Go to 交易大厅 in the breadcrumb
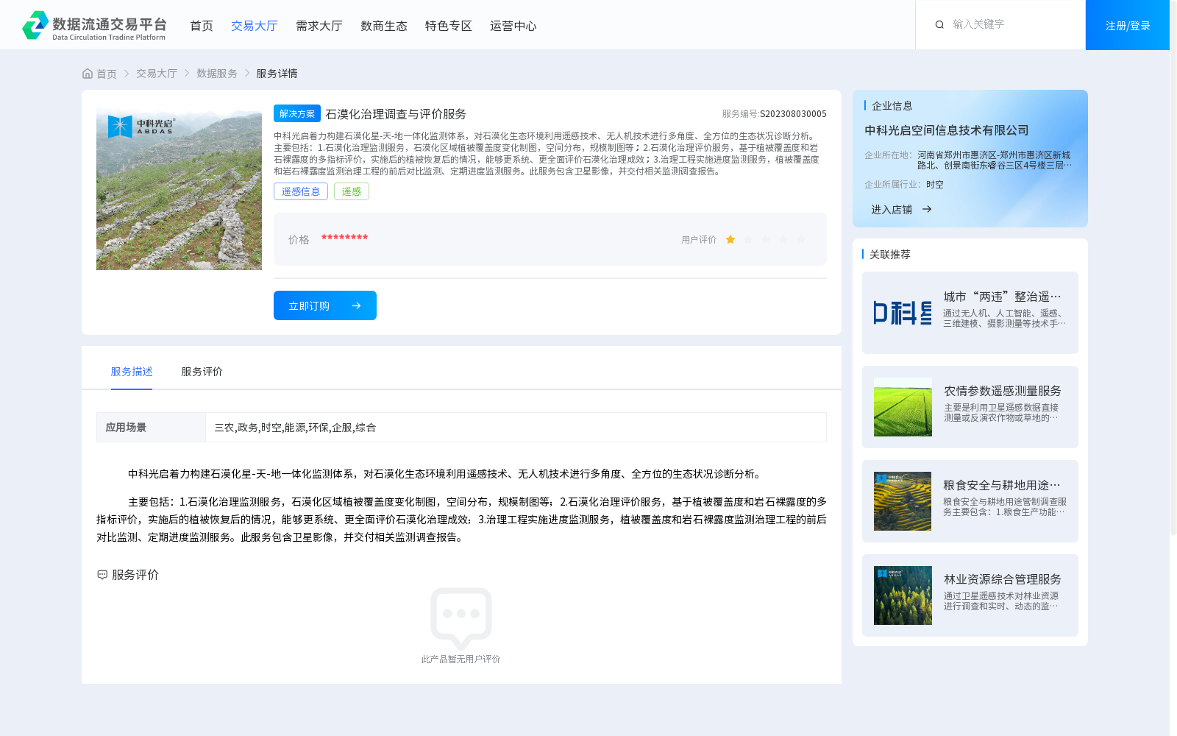Screen dimensions: 1177x736 pyautogui.click(x=157, y=74)
